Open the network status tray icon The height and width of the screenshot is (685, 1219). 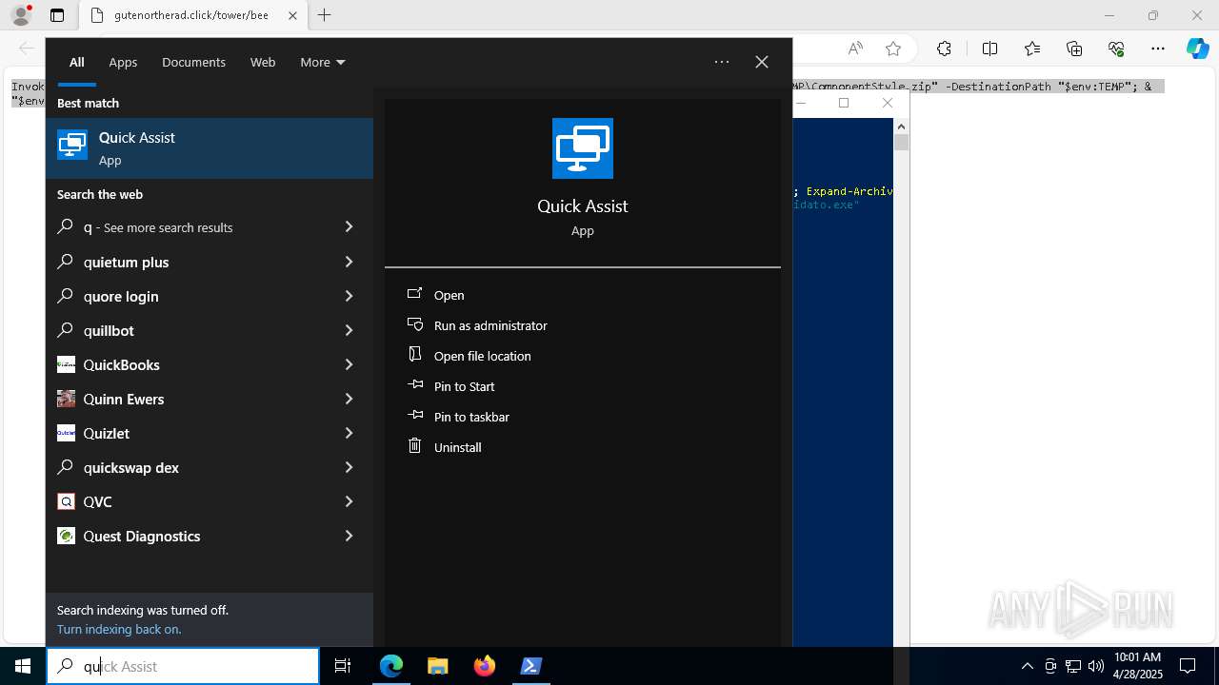pos(1073,666)
